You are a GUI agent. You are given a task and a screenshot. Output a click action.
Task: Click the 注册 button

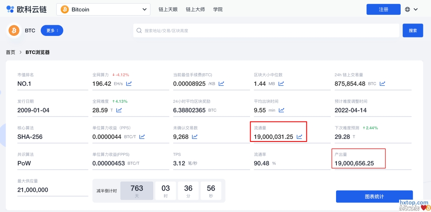(x=383, y=9)
